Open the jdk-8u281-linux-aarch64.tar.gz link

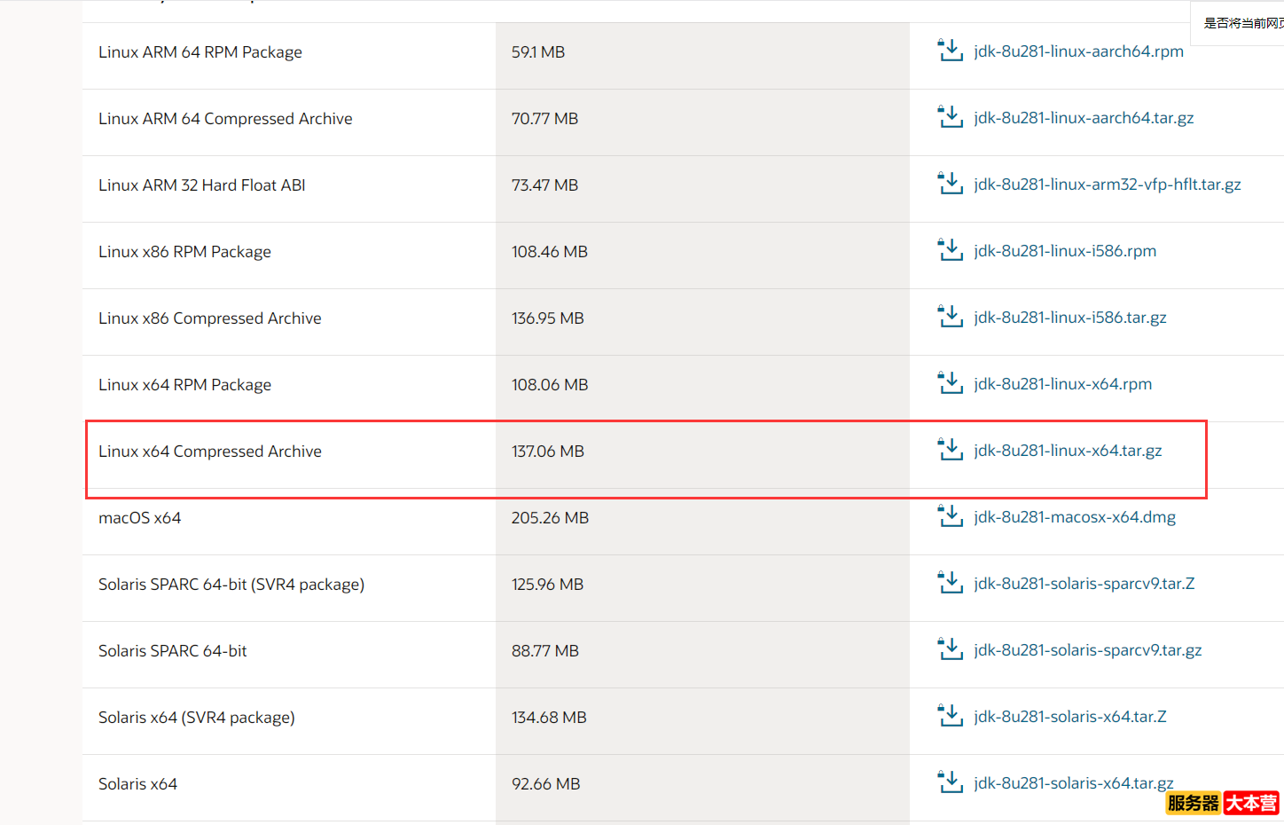(1084, 118)
